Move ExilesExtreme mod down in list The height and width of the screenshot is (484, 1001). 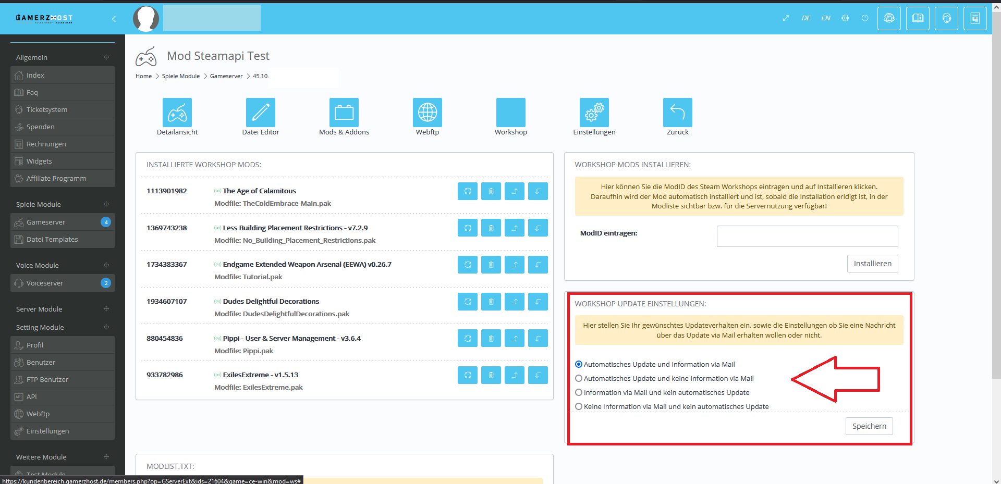(538, 375)
